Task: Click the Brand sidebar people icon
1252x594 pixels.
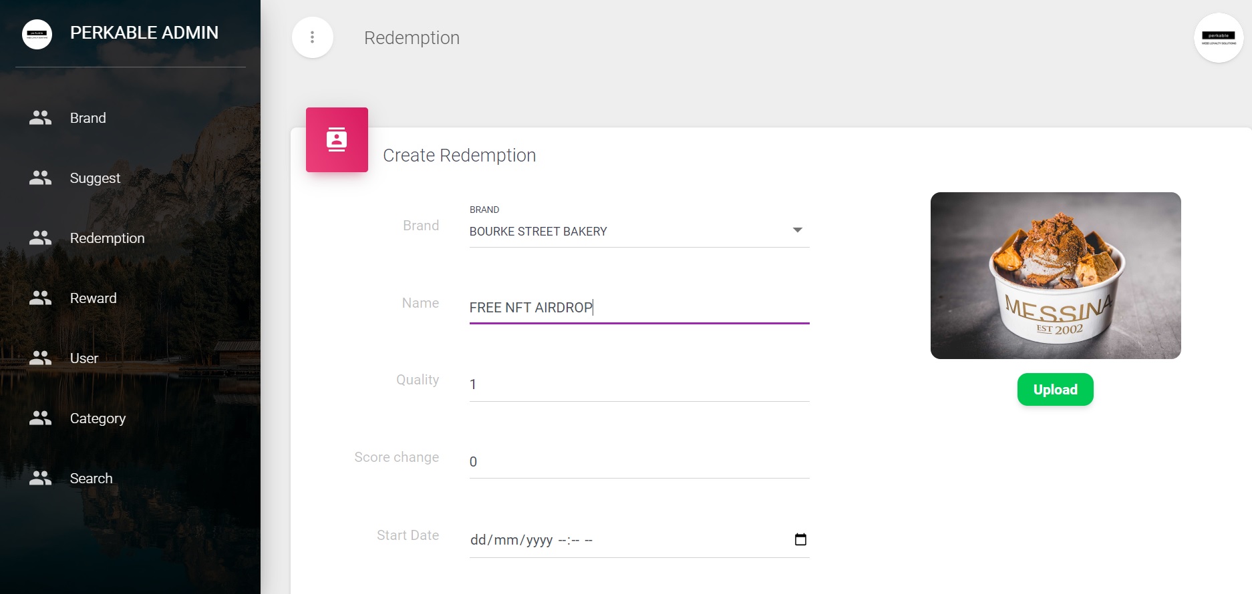Action: click(40, 118)
